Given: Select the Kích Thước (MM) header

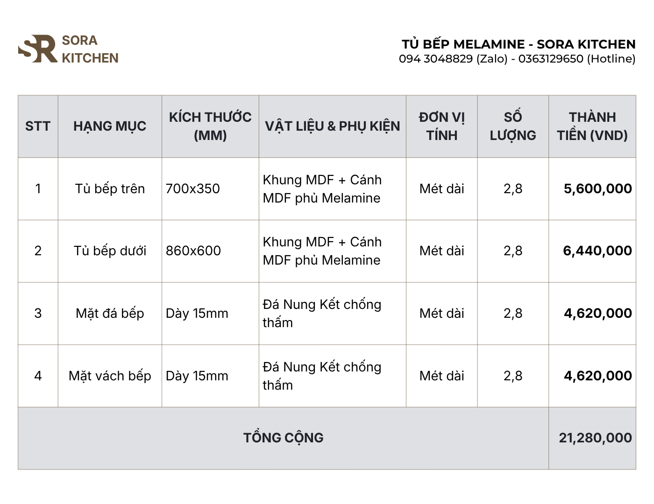Looking at the screenshot, I should coord(210,126).
